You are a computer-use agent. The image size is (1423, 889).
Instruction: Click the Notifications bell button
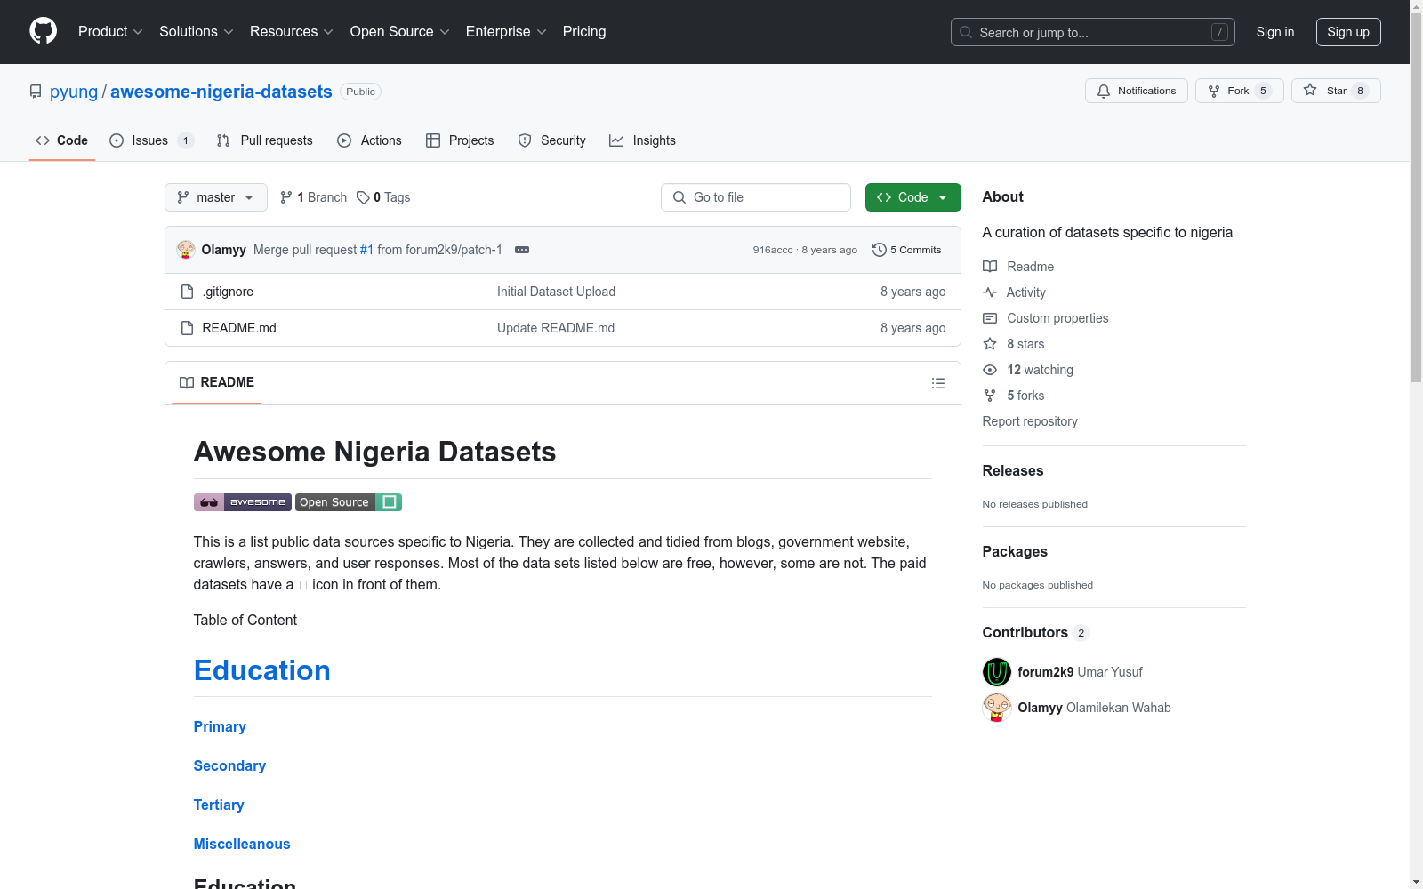1137,91
